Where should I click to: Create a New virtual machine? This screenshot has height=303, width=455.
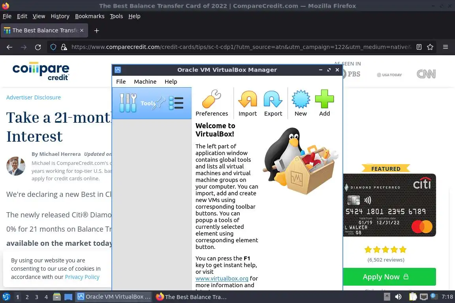click(x=301, y=103)
